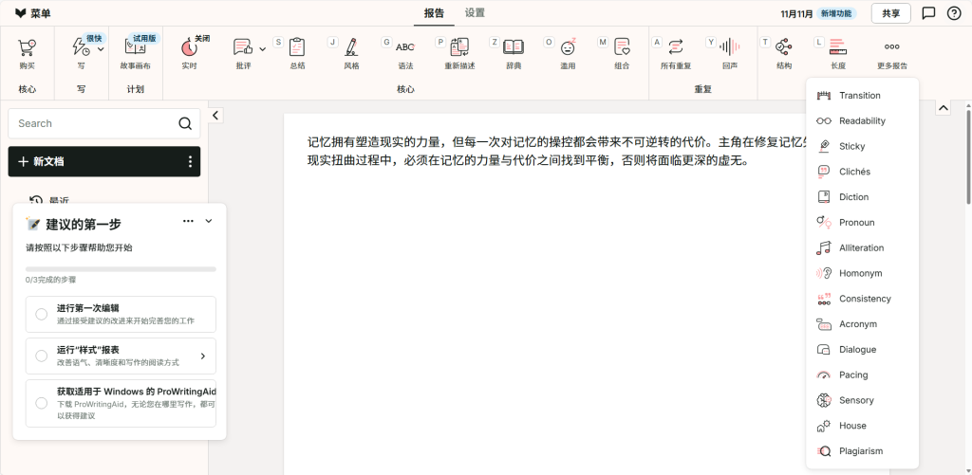Click the 共享 share button
Viewport: 972px width, 475px height.
[x=890, y=13]
